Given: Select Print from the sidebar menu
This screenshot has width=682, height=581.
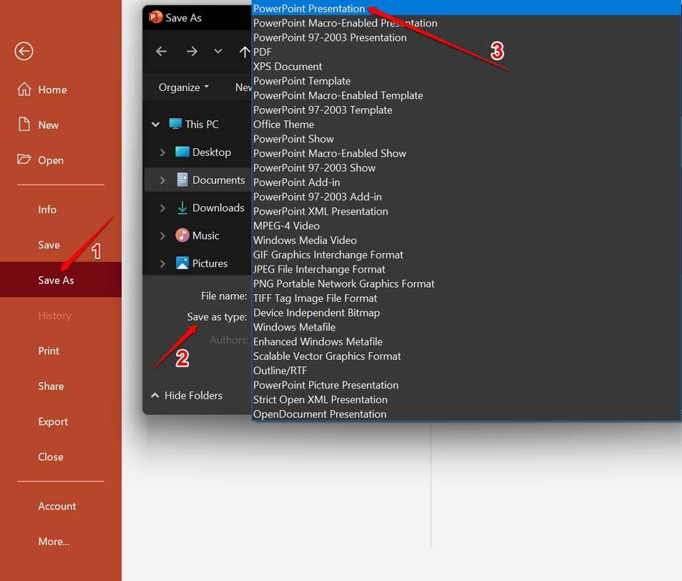Looking at the screenshot, I should [49, 351].
